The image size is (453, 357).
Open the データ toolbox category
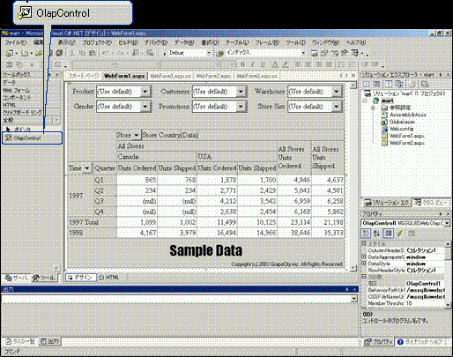tap(31, 83)
